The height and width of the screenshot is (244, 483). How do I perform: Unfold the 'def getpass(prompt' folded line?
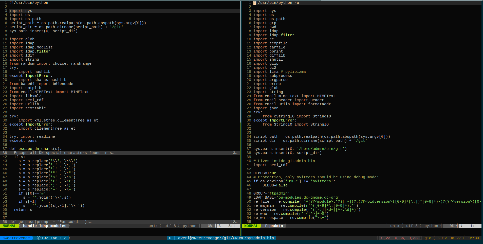coord(120,222)
